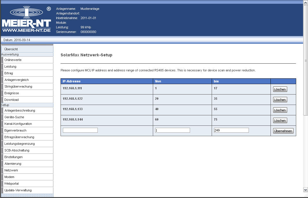
Task: Open Modem setup
Action: (x=27, y=177)
